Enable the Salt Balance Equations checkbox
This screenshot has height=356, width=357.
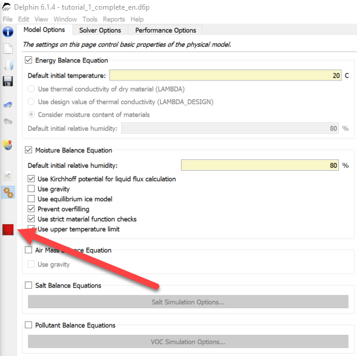[28, 285]
